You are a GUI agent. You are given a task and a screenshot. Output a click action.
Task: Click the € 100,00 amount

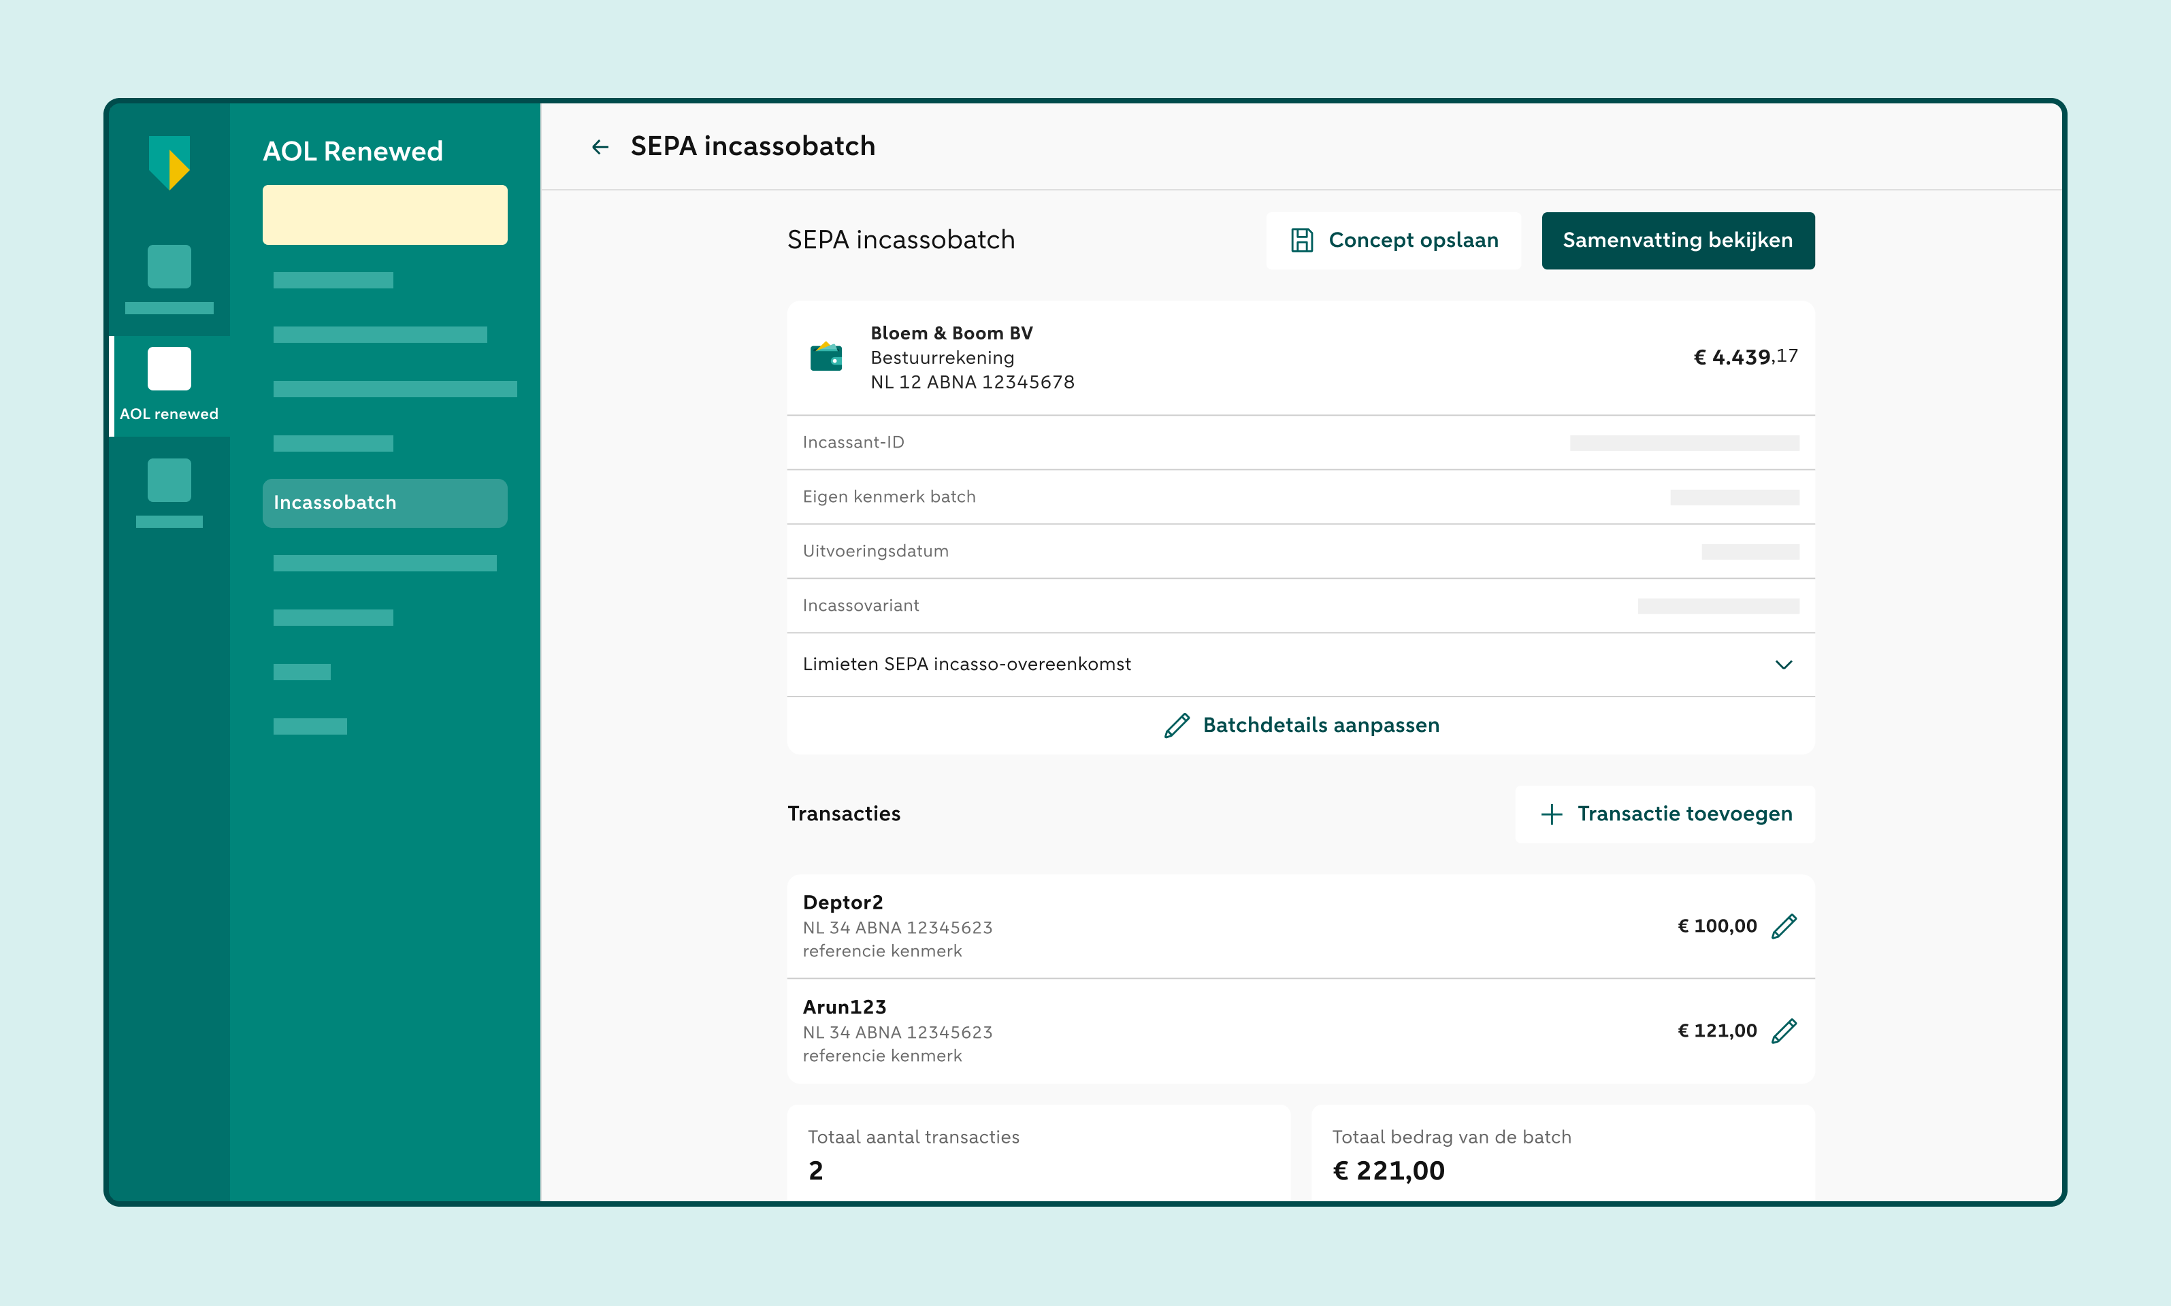pyautogui.click(x=1717, y=926)
